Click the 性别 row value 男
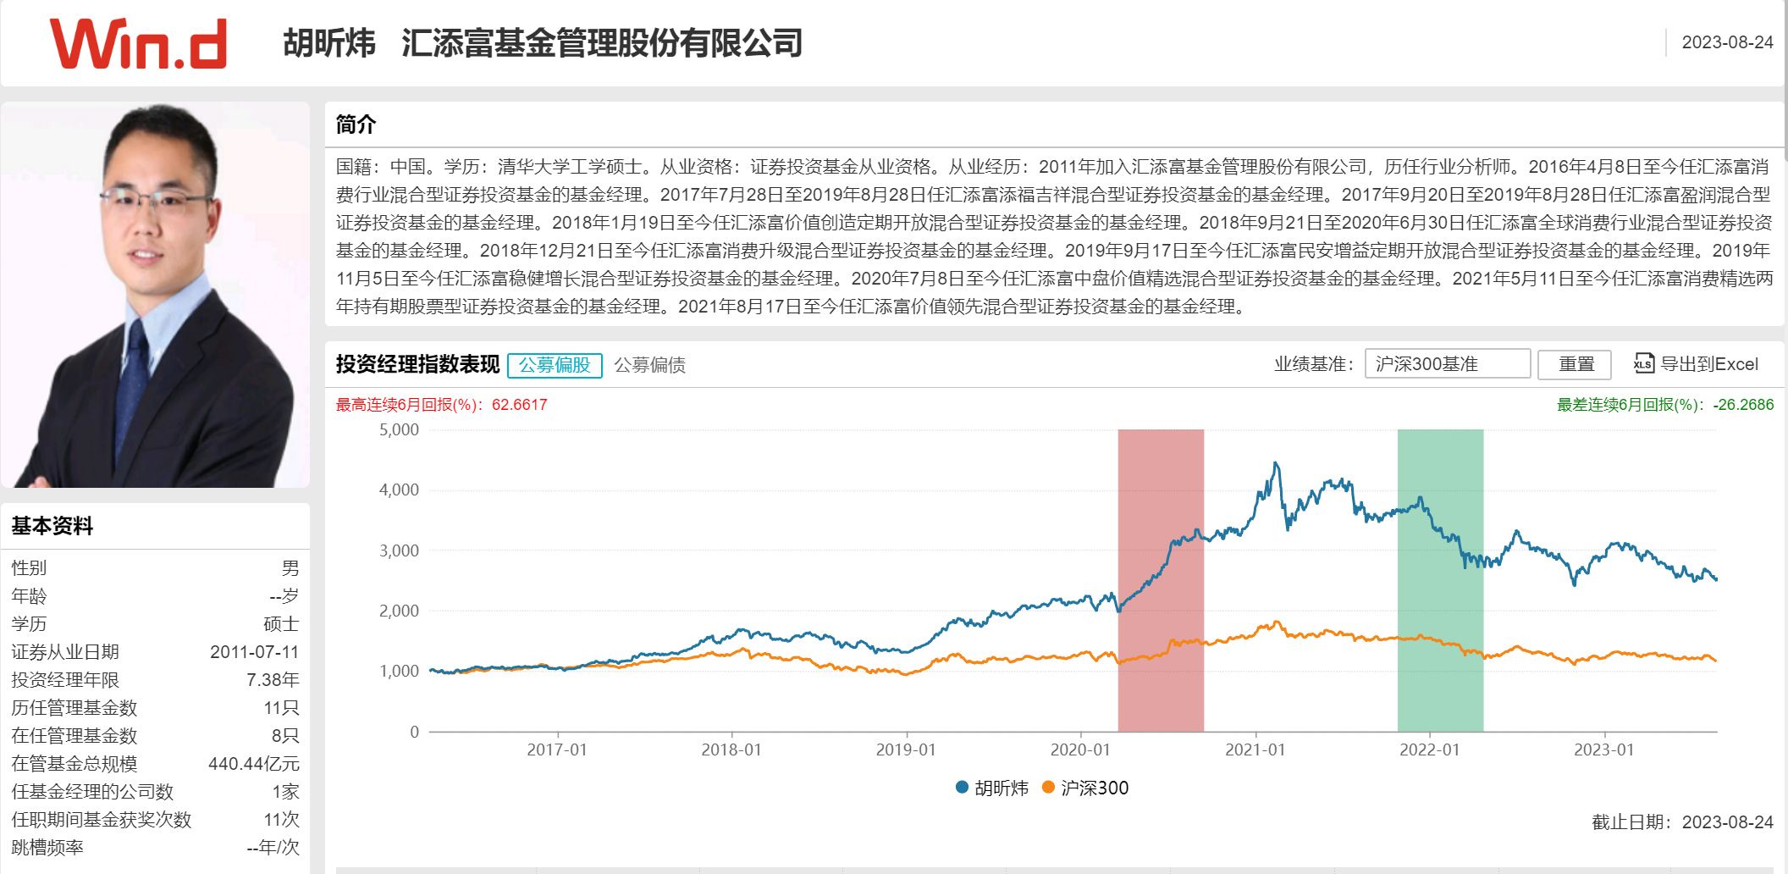 (290, 568)
